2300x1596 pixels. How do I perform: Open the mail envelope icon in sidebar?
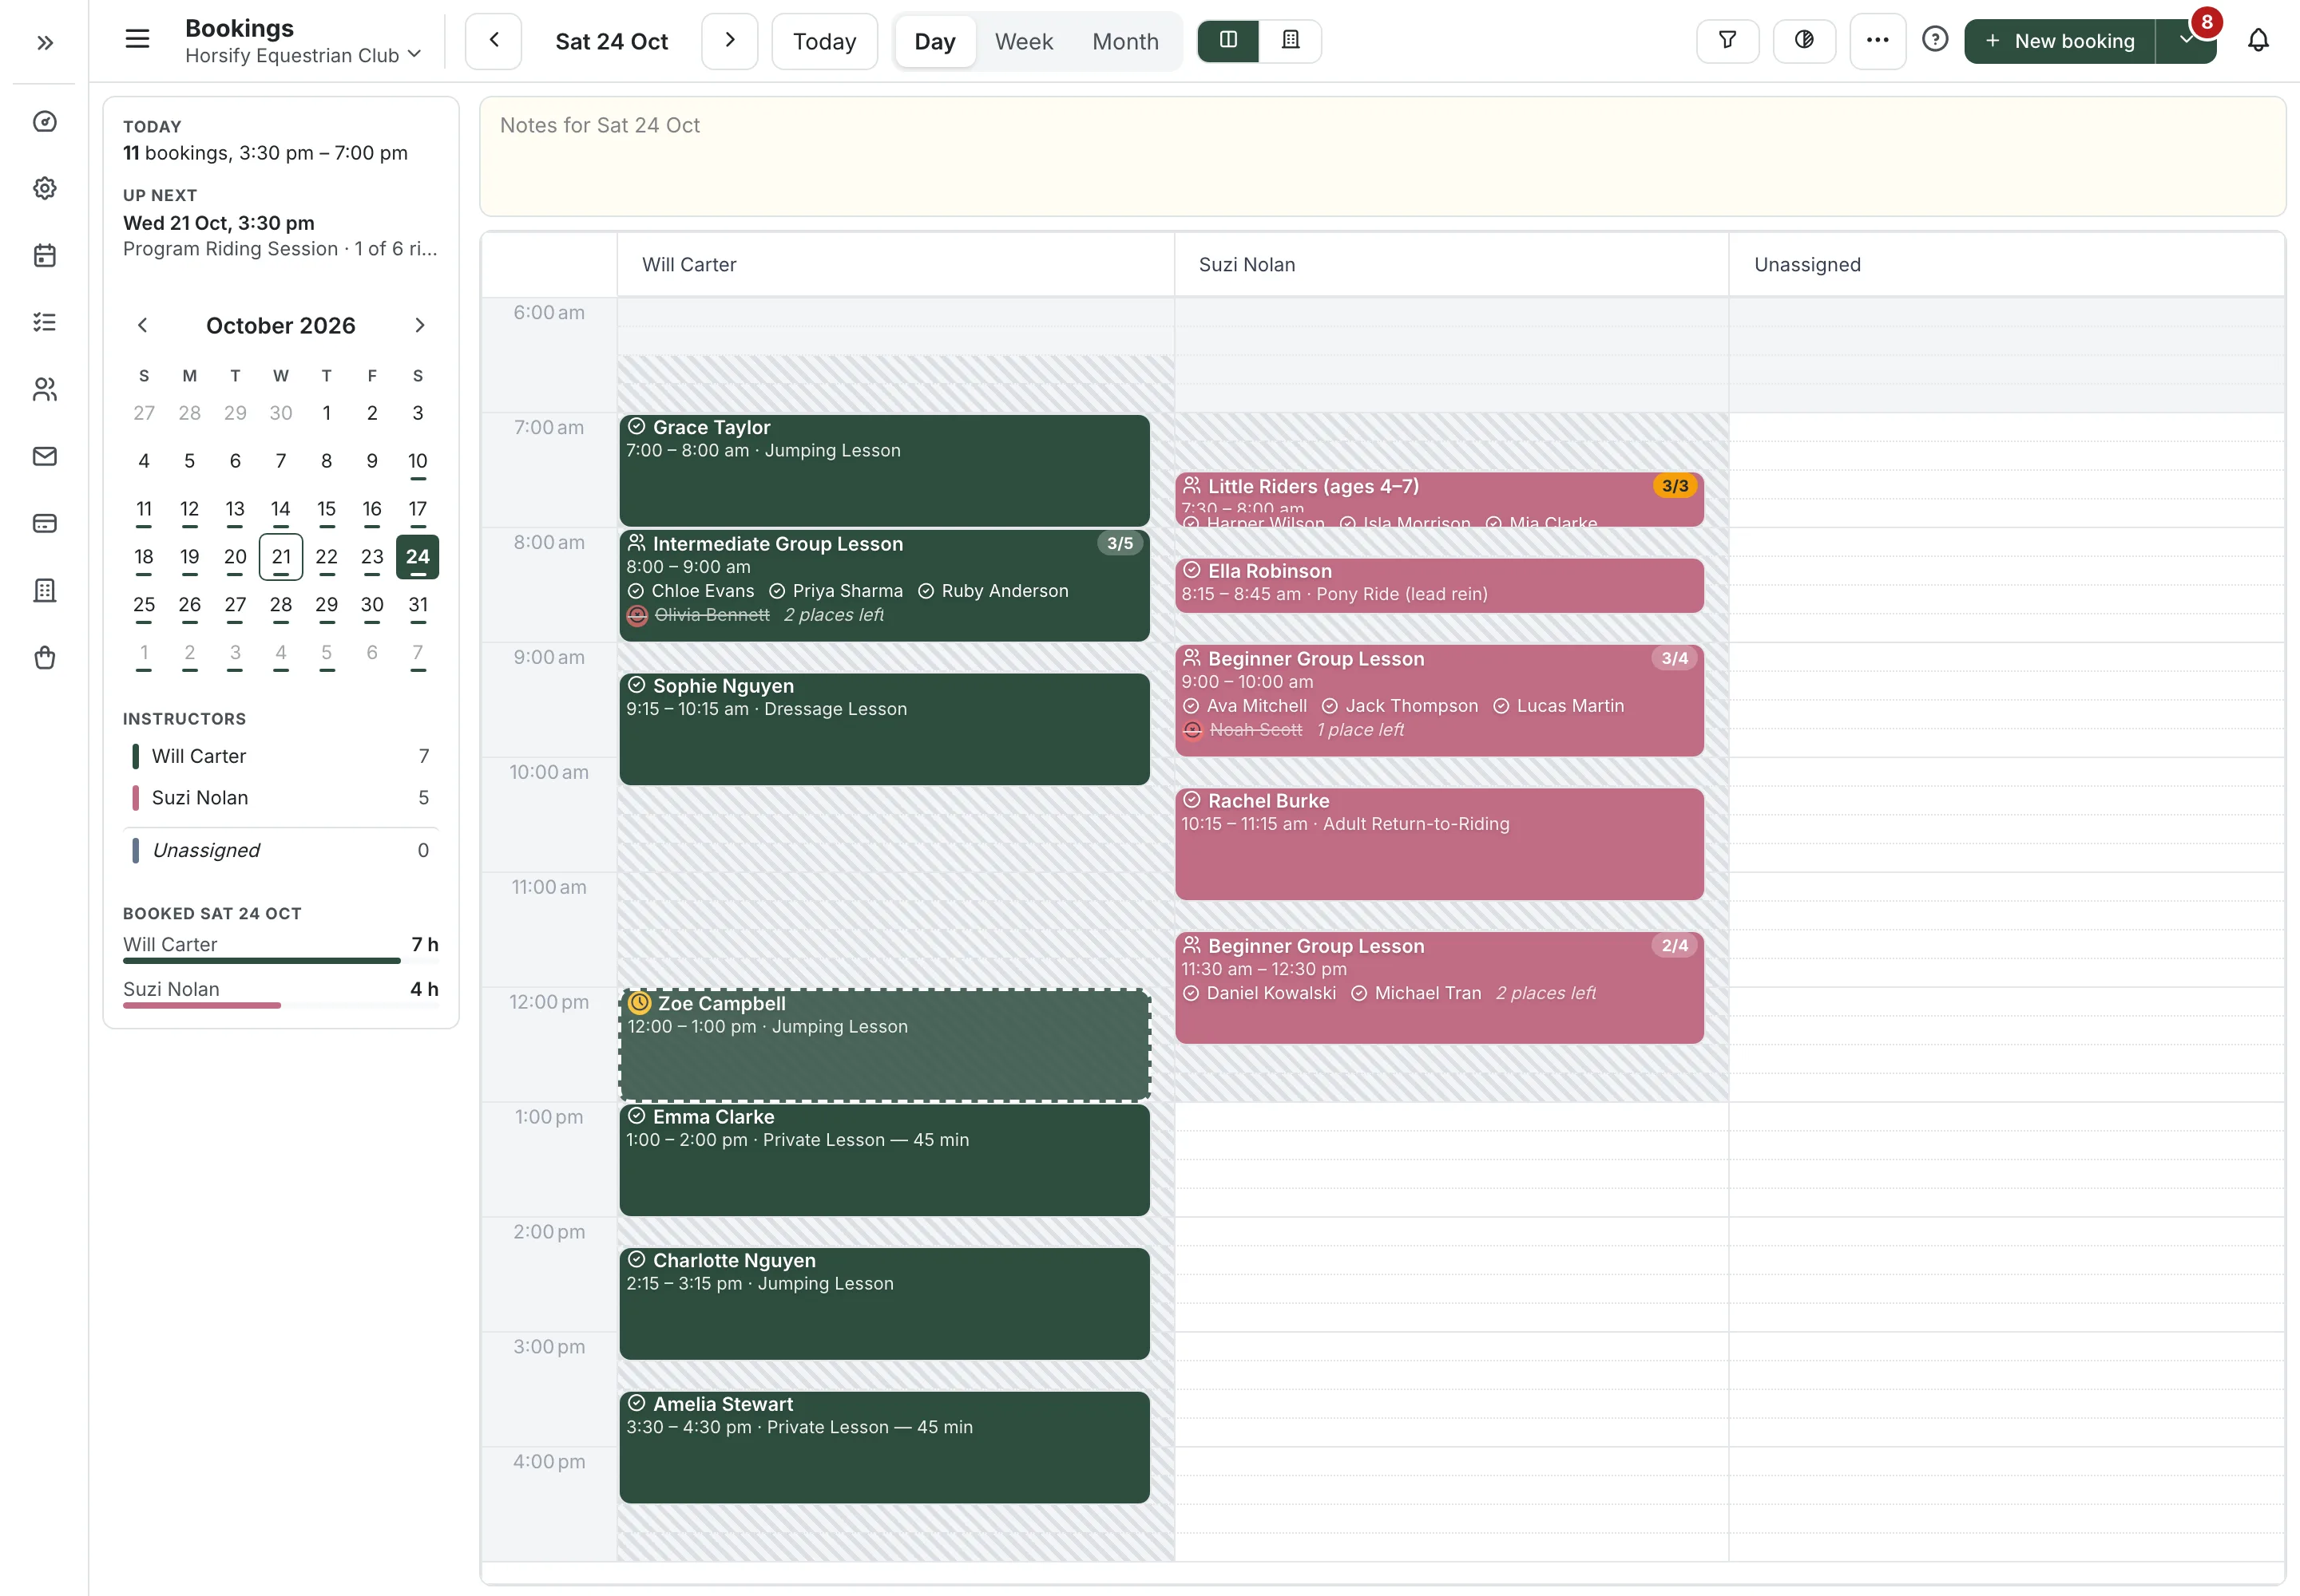click(x=44, y=456)
